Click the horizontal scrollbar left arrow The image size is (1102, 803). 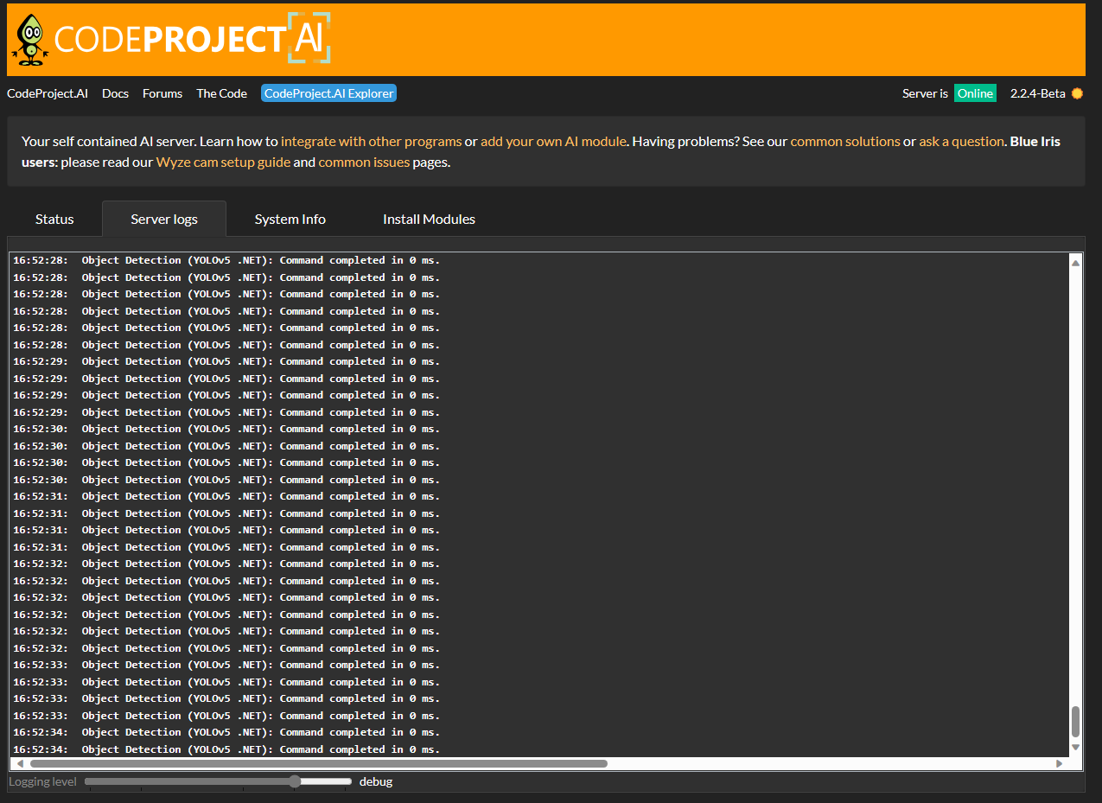click(20, 764)
